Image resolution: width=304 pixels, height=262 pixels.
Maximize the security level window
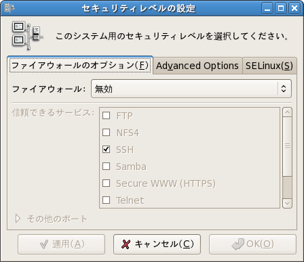tap(281, 8)
